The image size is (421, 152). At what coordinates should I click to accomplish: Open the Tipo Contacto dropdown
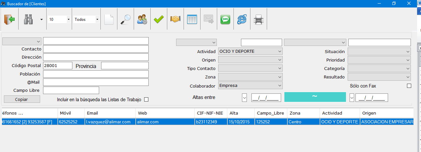pyautogui.click(x=250, y=68)
